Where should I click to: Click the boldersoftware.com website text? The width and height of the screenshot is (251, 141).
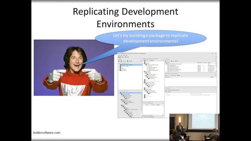[47, 133]
